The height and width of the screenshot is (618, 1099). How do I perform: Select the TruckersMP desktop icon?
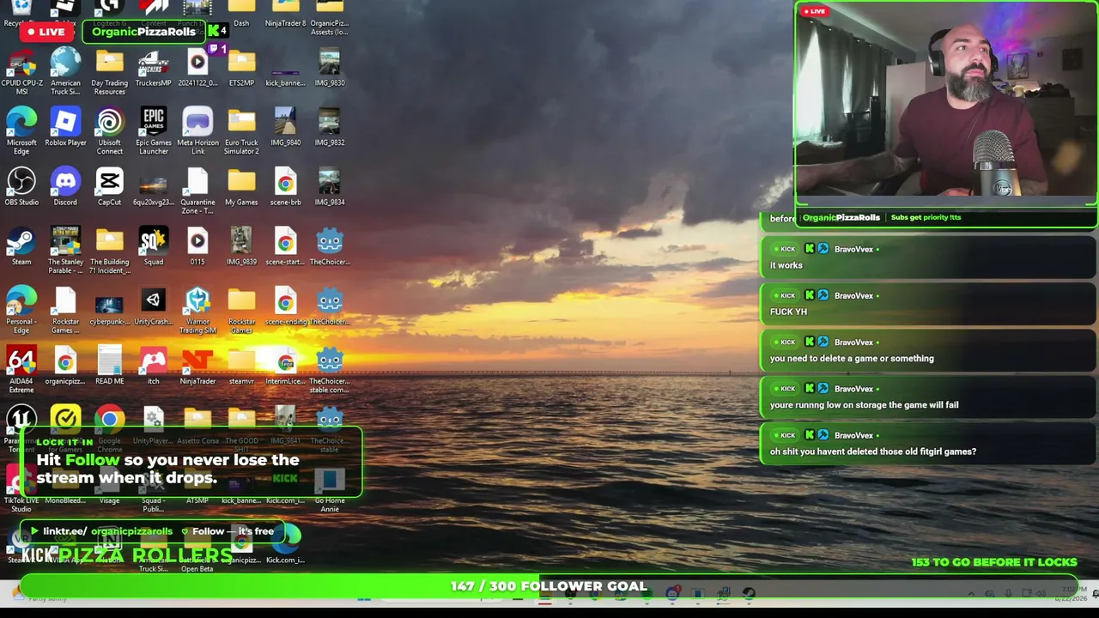pyautogui.click(x=154, y=69)
